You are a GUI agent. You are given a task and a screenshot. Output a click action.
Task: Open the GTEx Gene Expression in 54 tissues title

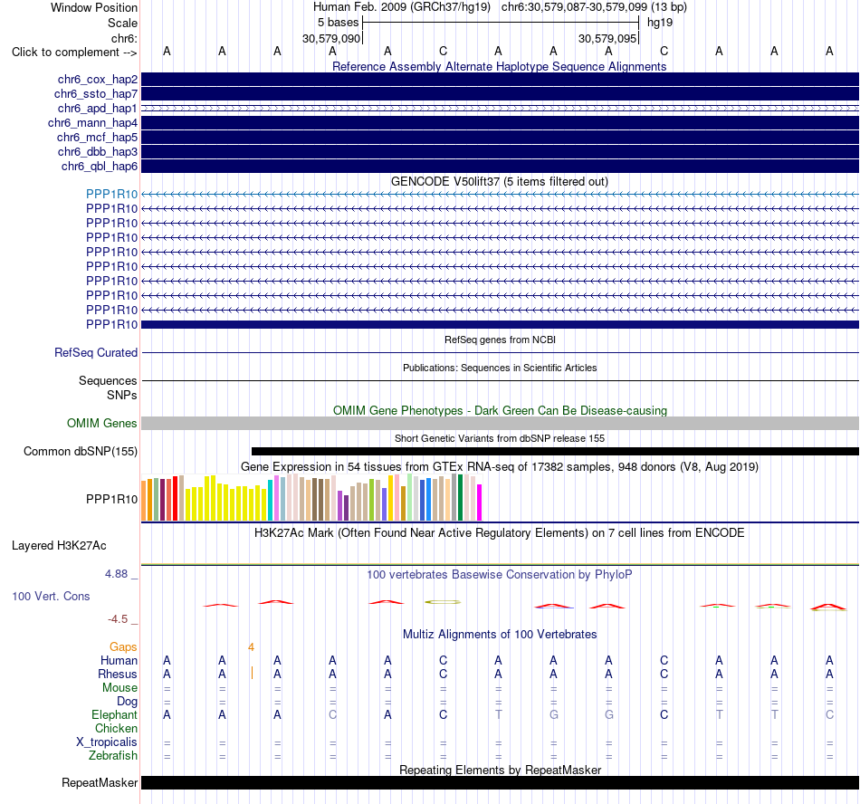point(500,466)
